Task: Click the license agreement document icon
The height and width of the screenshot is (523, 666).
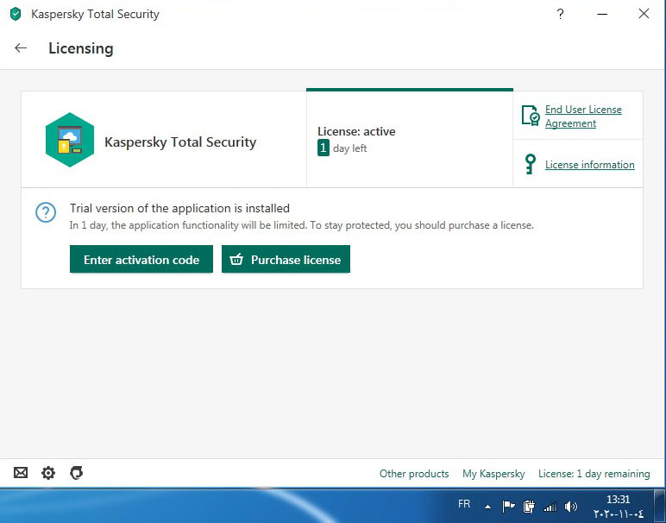Action: tap(531, 116)
